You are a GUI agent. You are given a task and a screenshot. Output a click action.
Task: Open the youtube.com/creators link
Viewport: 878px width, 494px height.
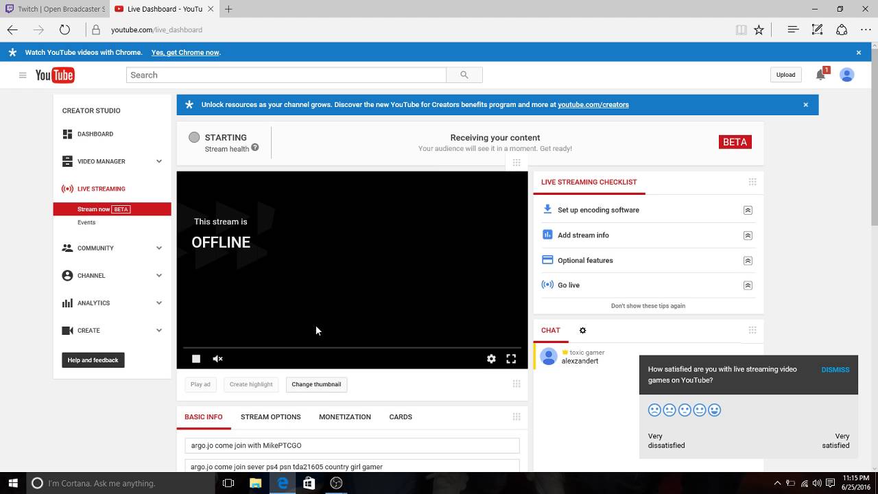point(593,105)
